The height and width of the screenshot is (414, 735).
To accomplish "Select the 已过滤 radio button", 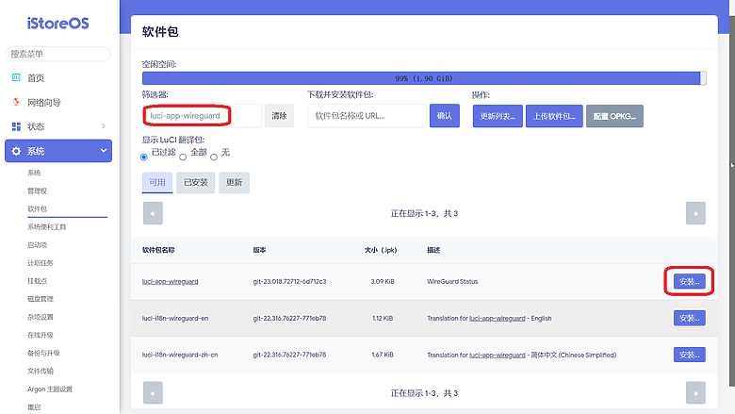I will 144,157.
